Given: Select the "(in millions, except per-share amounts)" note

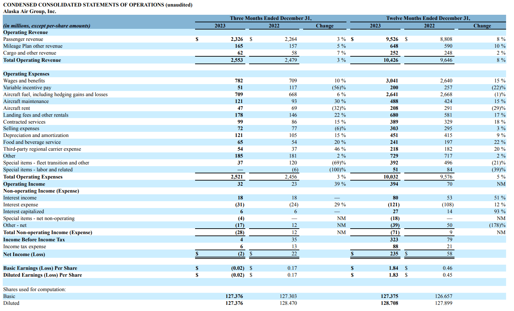Looking at the screenshot, I should pyautogui.click(x=47, y=26).
